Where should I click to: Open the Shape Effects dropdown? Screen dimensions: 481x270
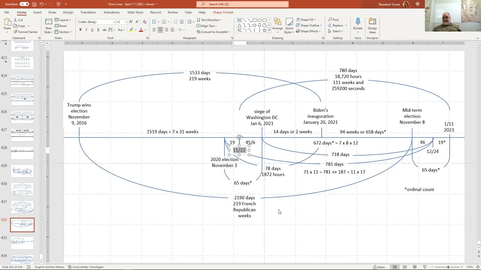(x=308, y=31)
